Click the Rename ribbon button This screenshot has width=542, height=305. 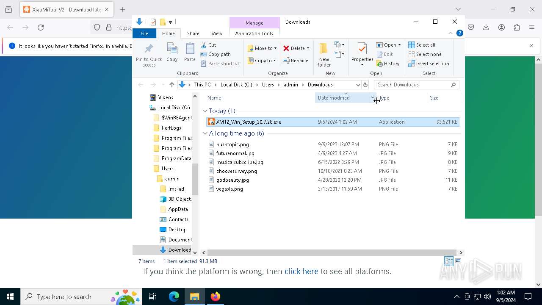point(296,61)
